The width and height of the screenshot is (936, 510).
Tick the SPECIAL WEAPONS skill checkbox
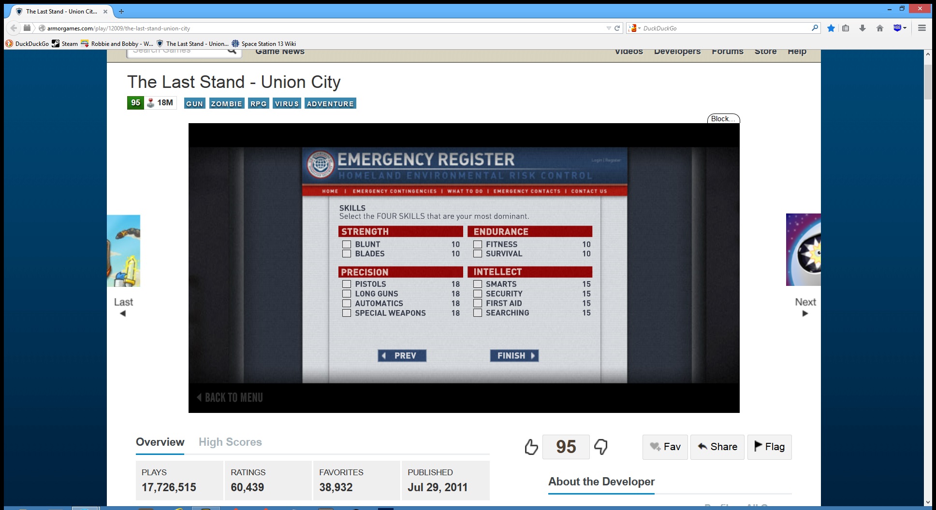coord(347,313)
